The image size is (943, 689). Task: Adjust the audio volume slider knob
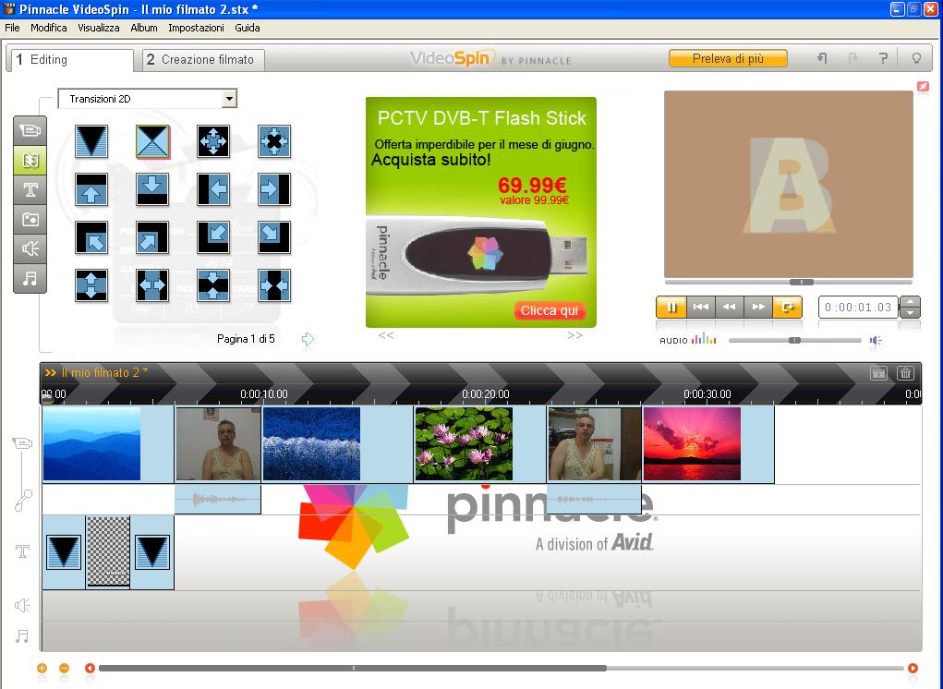[794, 340]
